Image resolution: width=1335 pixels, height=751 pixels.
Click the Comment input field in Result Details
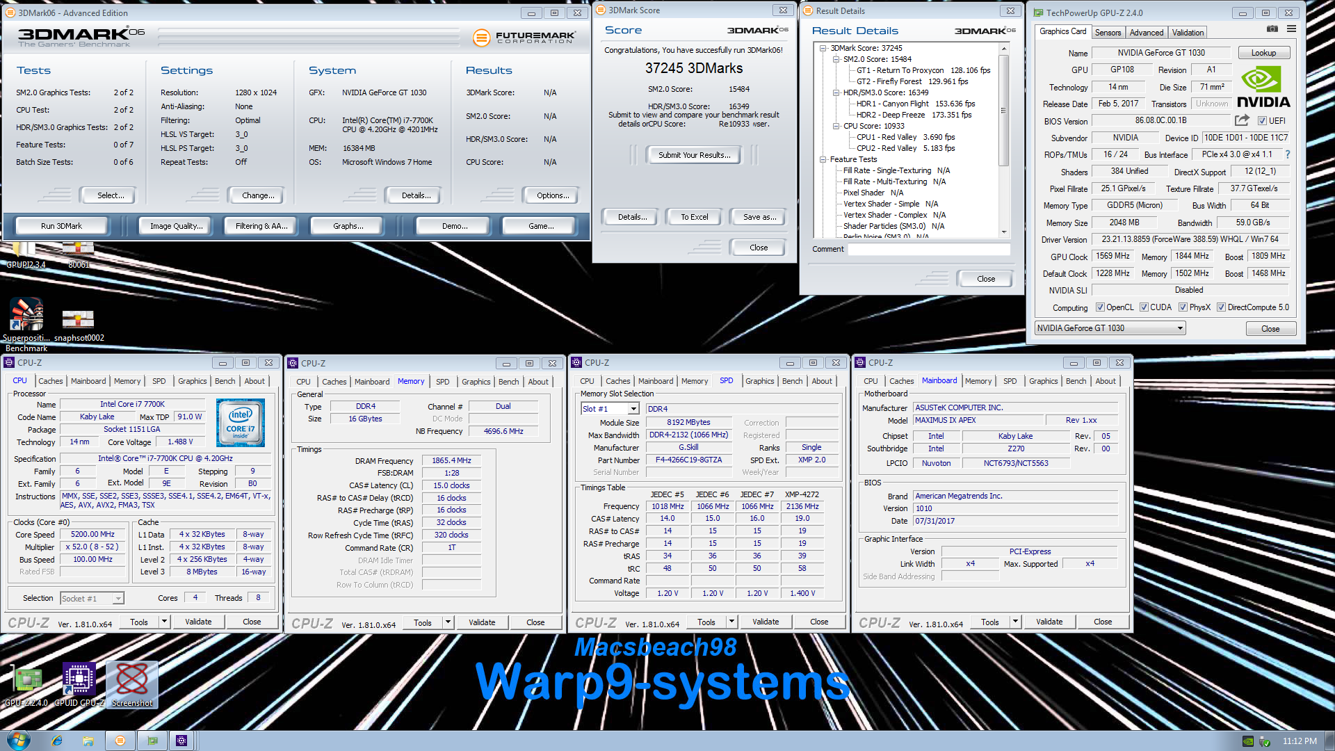[929, 249]
